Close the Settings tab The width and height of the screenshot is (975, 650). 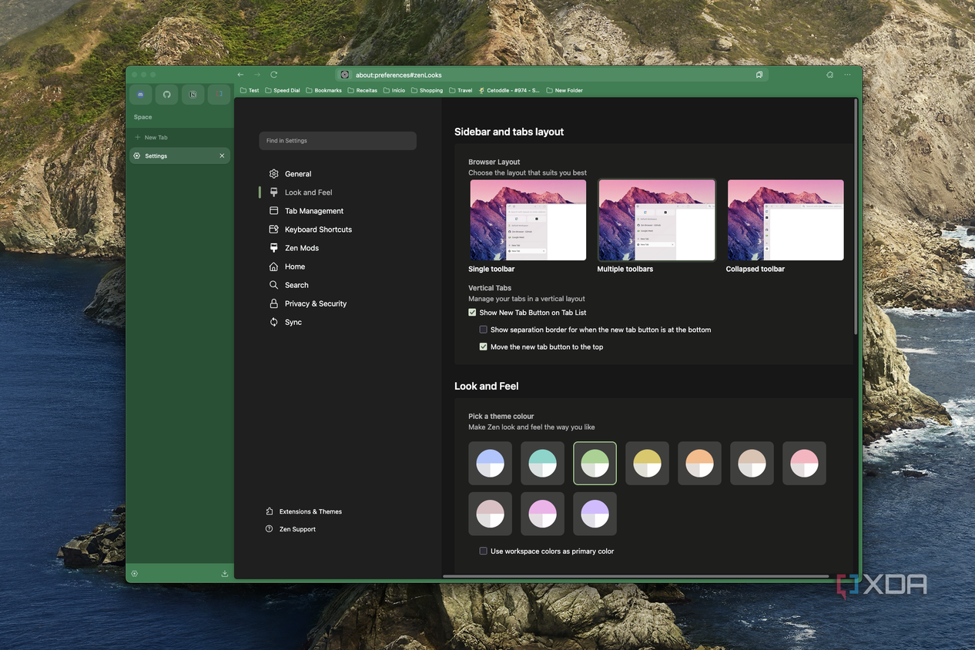coord(222,156)
